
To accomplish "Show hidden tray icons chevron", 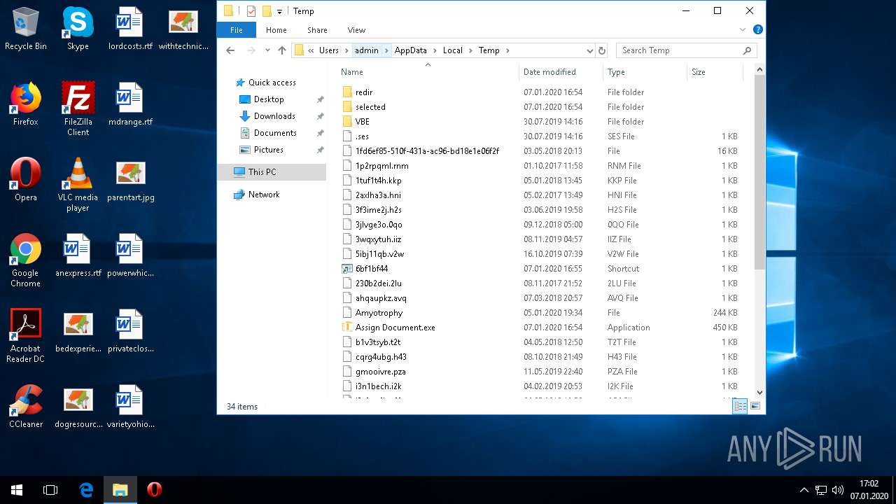I will [804, 490].
